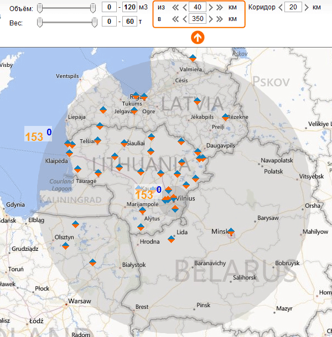
Task: Decrease 'в' distance with the single left arrow
Action: [184, 19]
